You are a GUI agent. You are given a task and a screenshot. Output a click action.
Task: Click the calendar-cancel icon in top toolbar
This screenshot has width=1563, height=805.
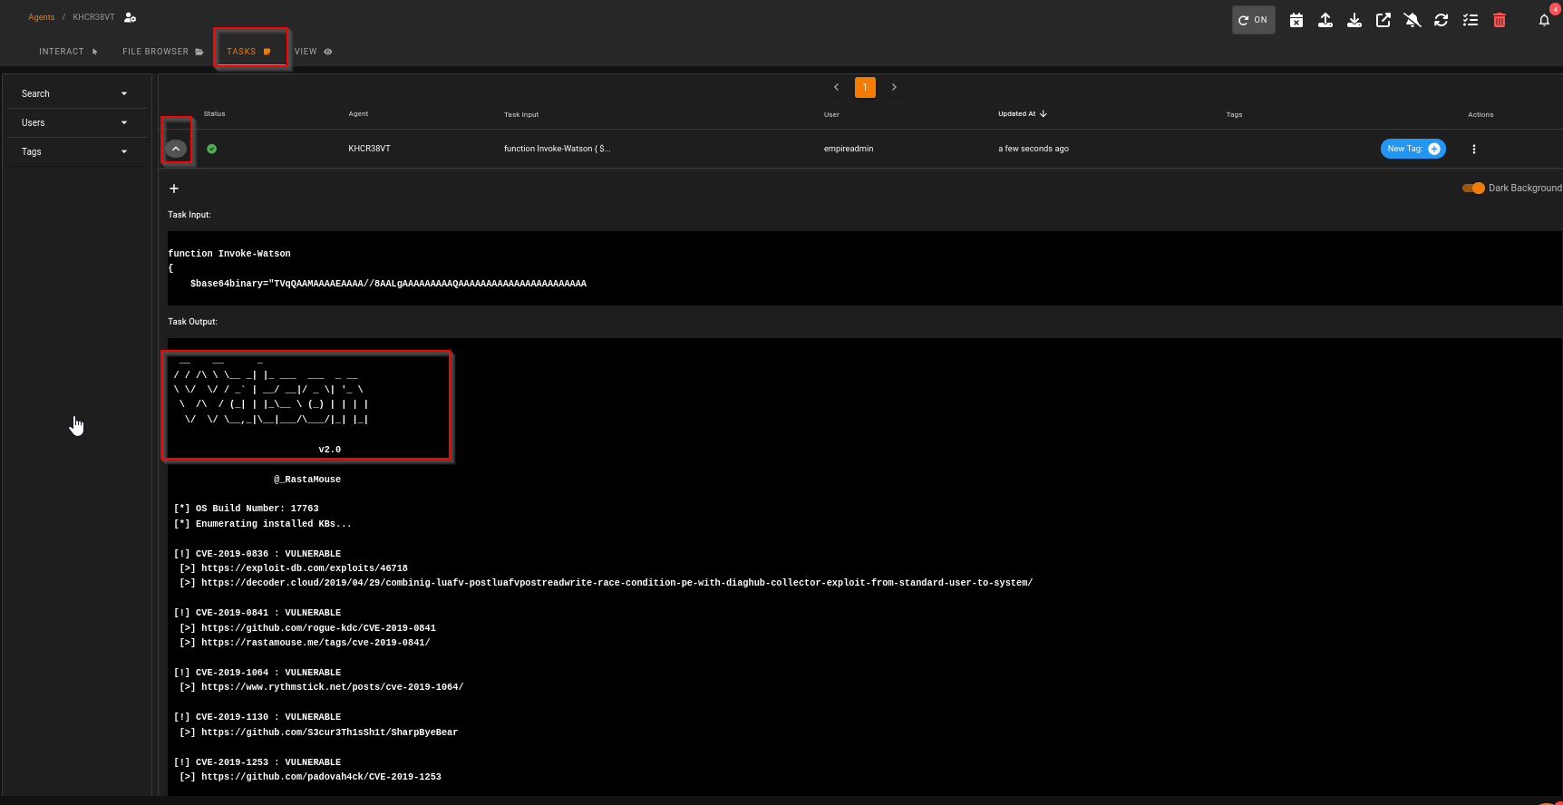pyautogui.click(x=1296, y=20)
